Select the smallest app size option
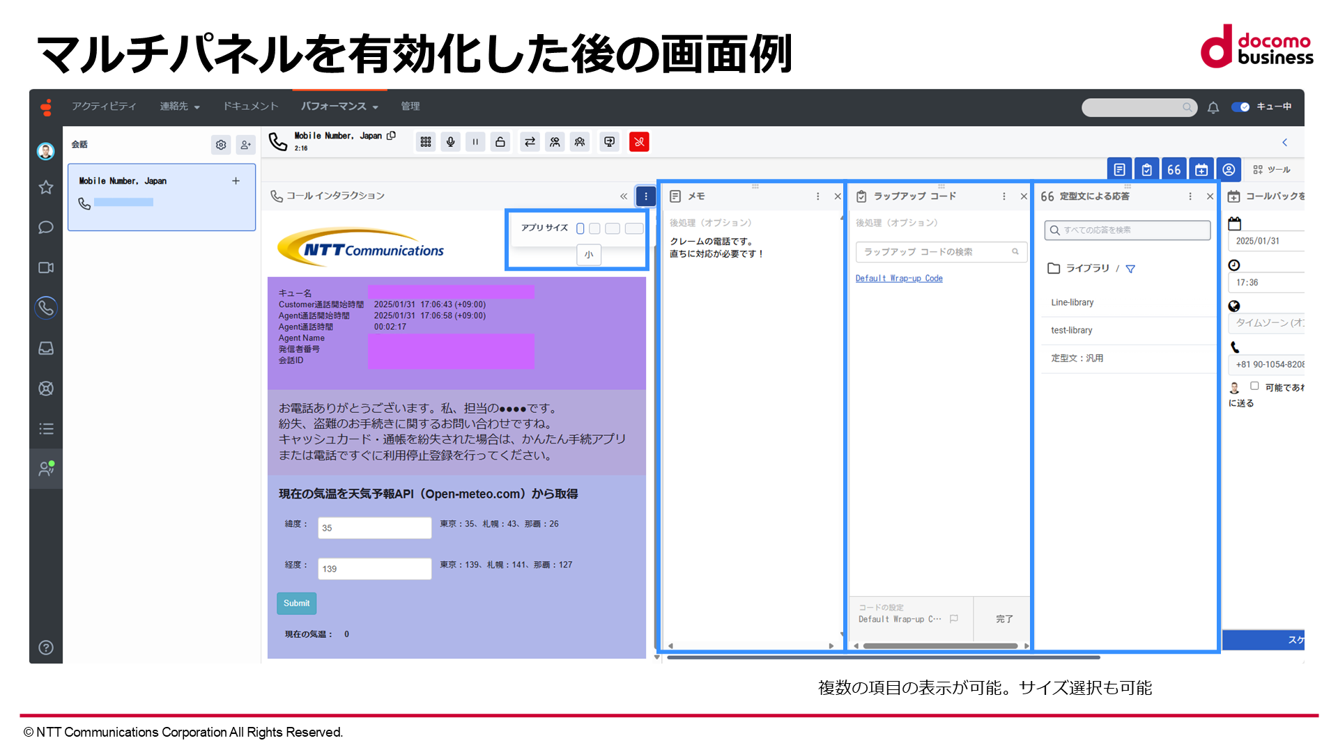This screenshot has width=1338, height=752. point(580,228)
